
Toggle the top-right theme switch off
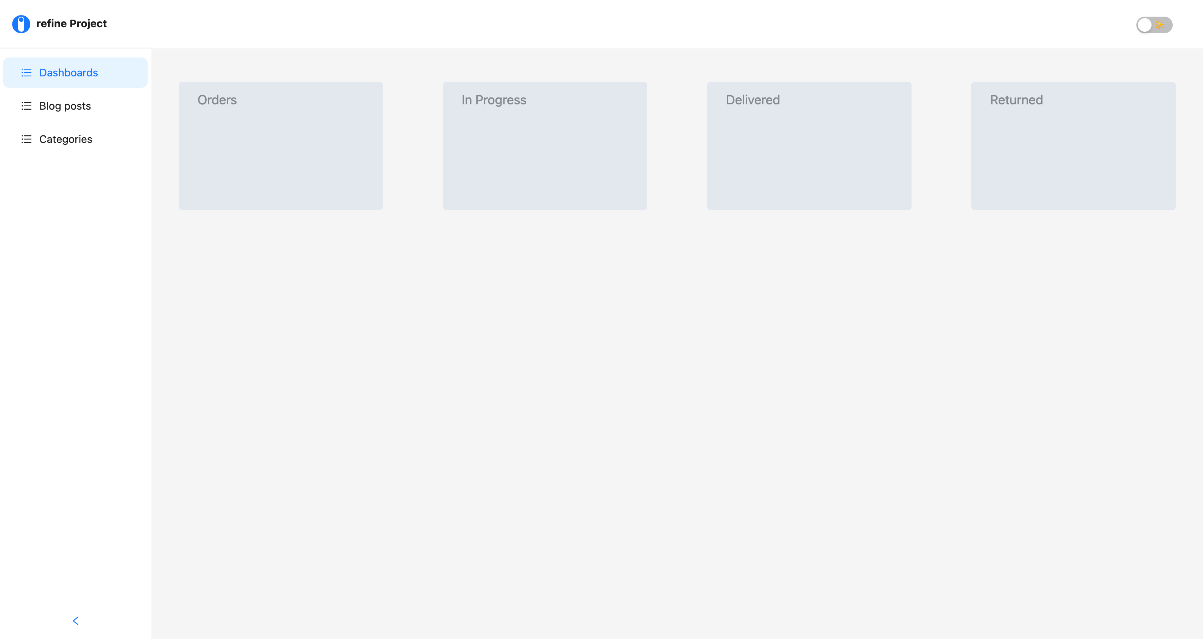(x=1154, y=24)
